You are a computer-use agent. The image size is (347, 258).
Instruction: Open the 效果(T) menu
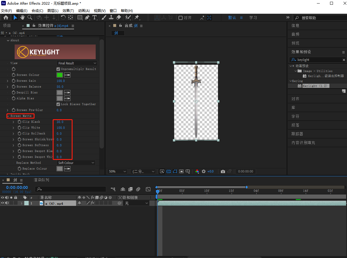tap(68, 11)
